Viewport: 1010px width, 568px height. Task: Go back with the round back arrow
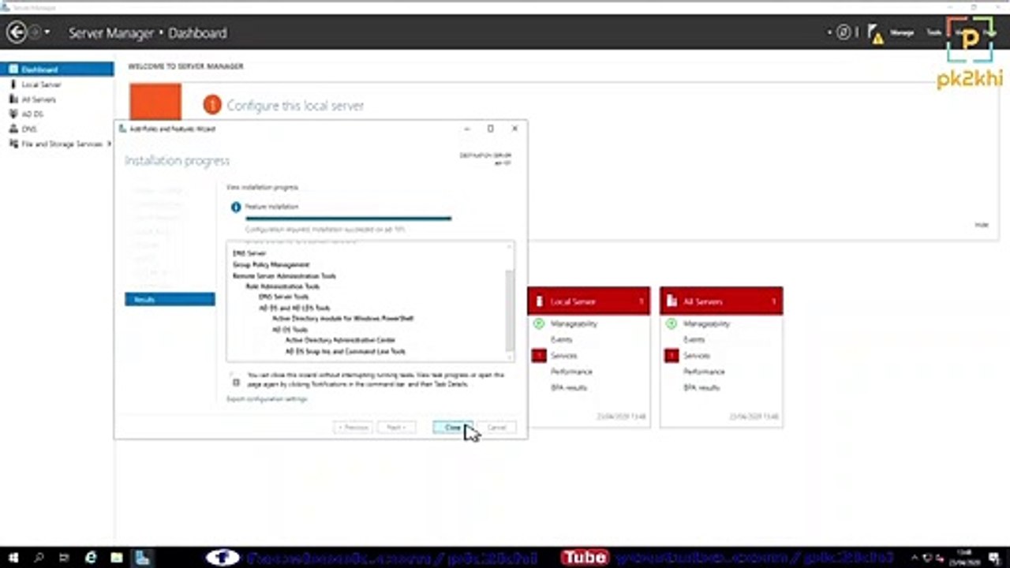[x=16, y=32]
